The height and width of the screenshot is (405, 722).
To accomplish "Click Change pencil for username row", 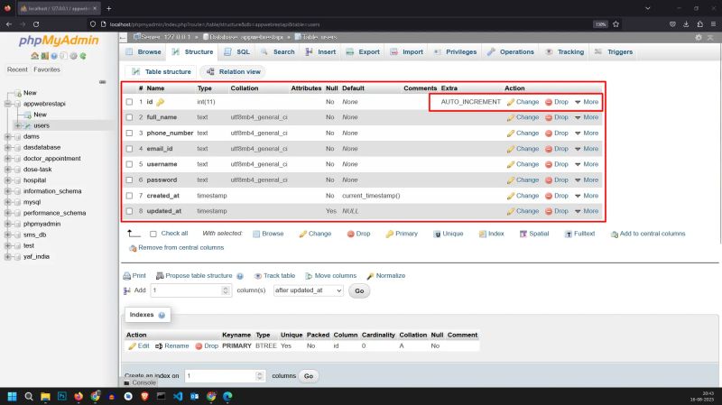I will click(510, 164).
